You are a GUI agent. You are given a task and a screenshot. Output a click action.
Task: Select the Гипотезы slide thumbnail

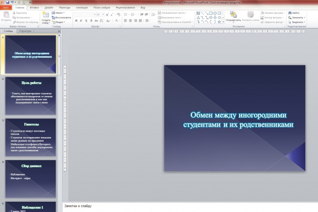click(x=31, y=138)
